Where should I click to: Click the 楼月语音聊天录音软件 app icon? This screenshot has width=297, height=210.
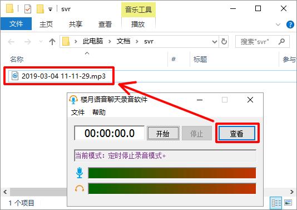click(x=73, y=100)
